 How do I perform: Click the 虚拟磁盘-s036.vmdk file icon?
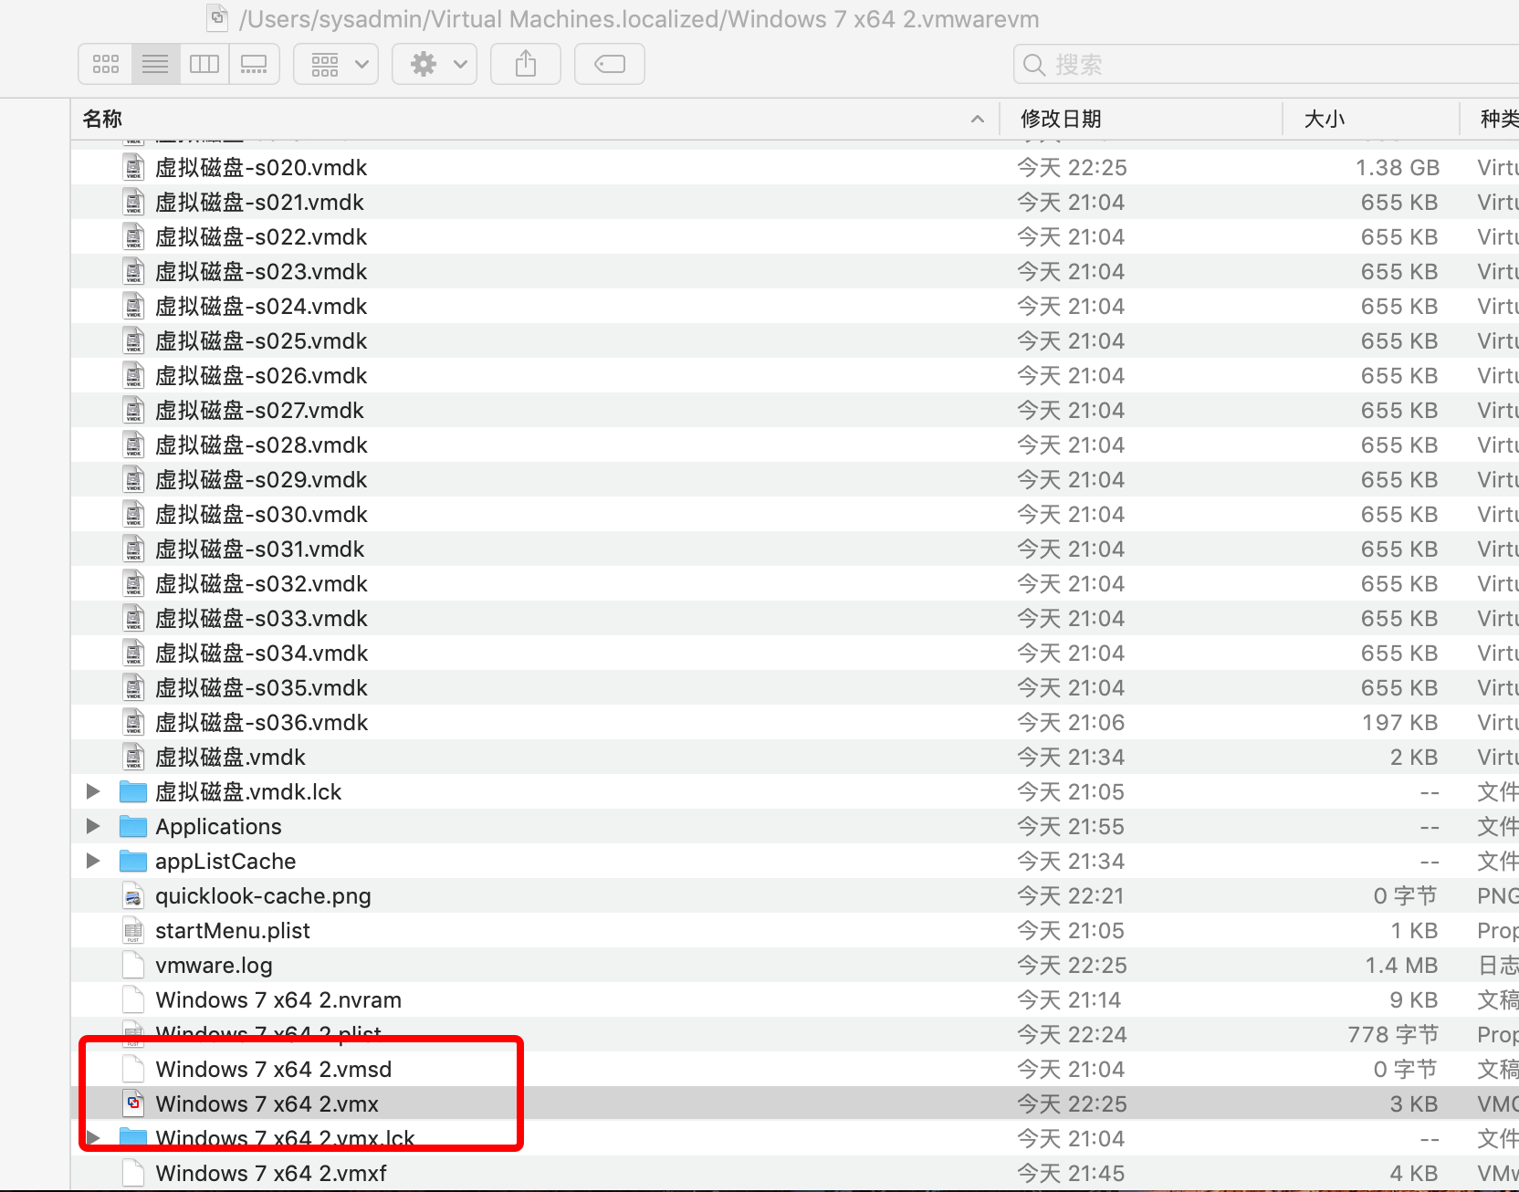133,722
